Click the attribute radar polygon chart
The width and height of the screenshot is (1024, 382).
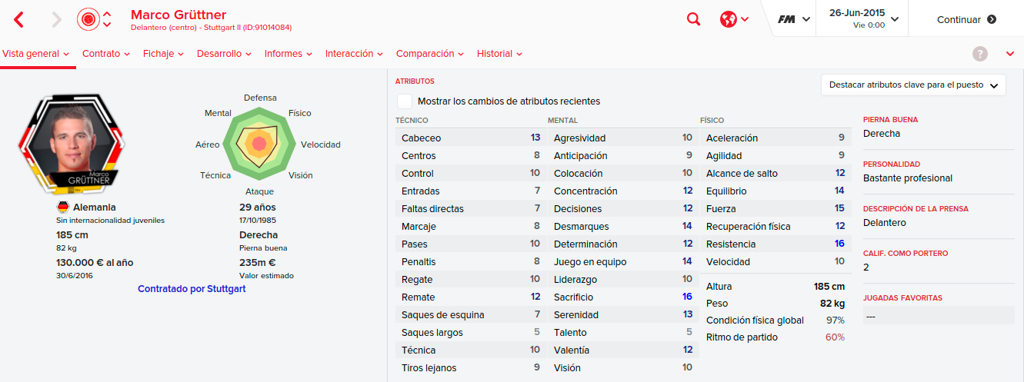tap(259, 144)
